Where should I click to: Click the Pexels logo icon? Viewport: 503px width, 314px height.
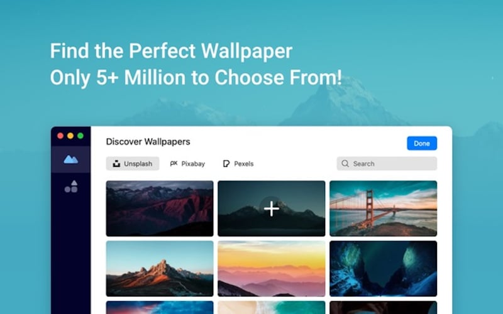tap(226, 164)
